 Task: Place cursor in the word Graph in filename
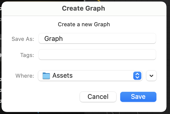click(53, 39)
